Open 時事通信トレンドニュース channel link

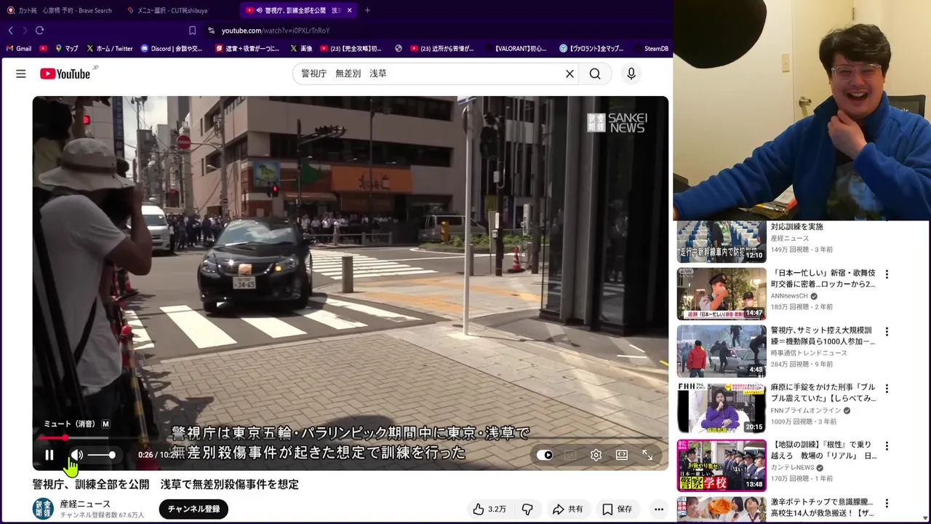(x=809, y=353)
